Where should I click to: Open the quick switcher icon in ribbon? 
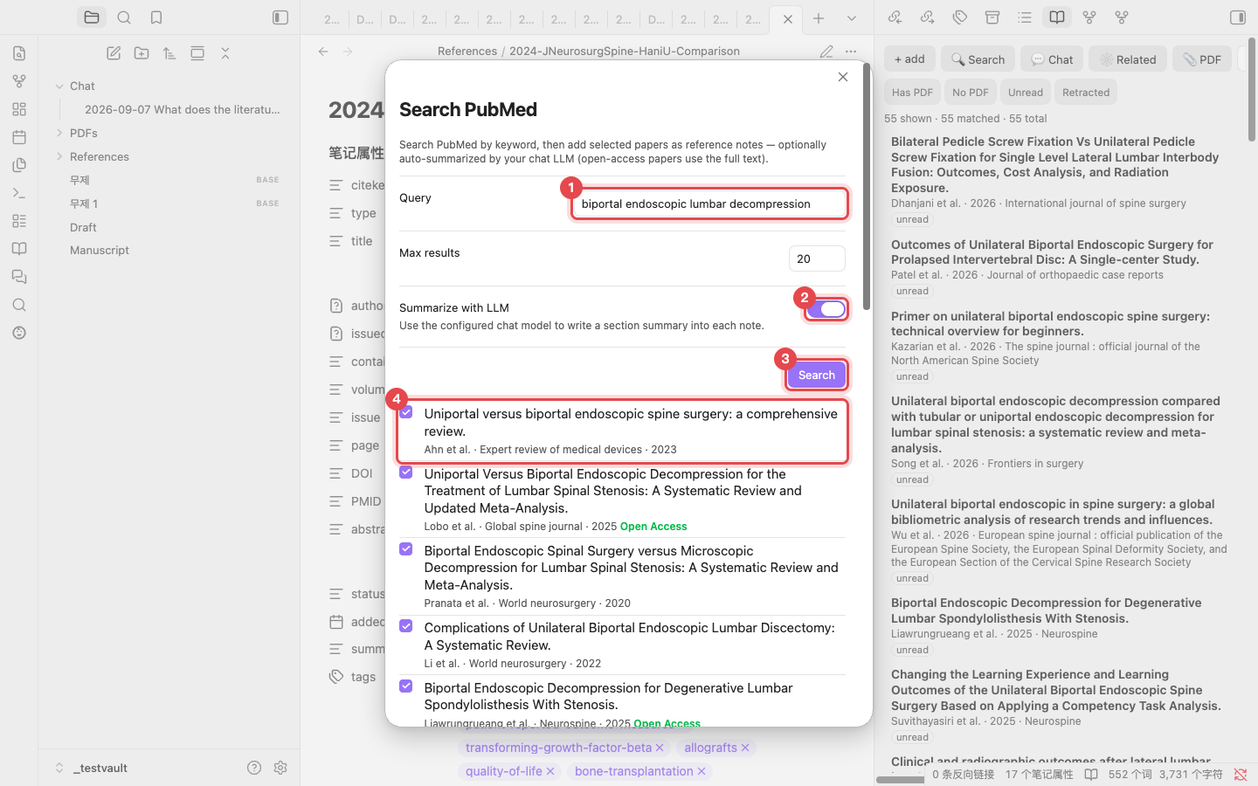coord(19,53)
